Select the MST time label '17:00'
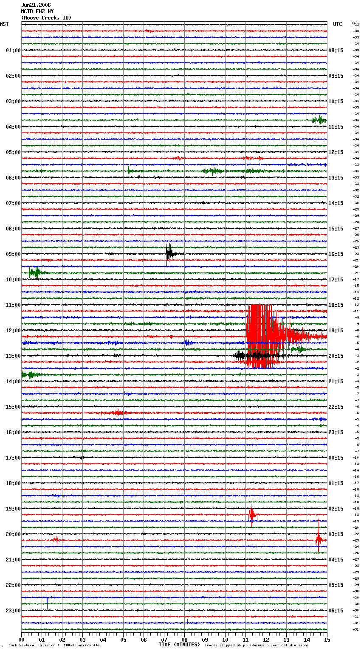The height and width of the screenshot is (651, 361). (x=13, y=458)
